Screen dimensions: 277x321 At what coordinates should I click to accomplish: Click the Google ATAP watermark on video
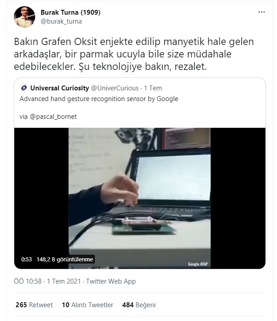(198, 264)
